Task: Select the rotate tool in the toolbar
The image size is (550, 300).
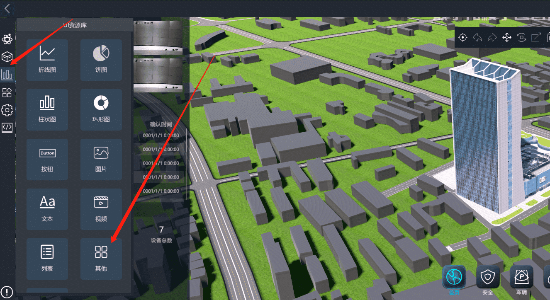Action: pyautogui.click(x=522, y=38)
